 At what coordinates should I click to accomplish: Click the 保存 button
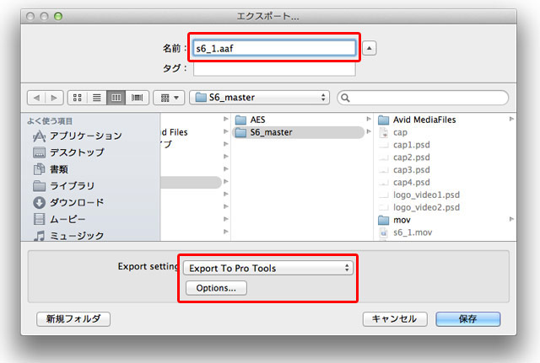click(468, 319)
